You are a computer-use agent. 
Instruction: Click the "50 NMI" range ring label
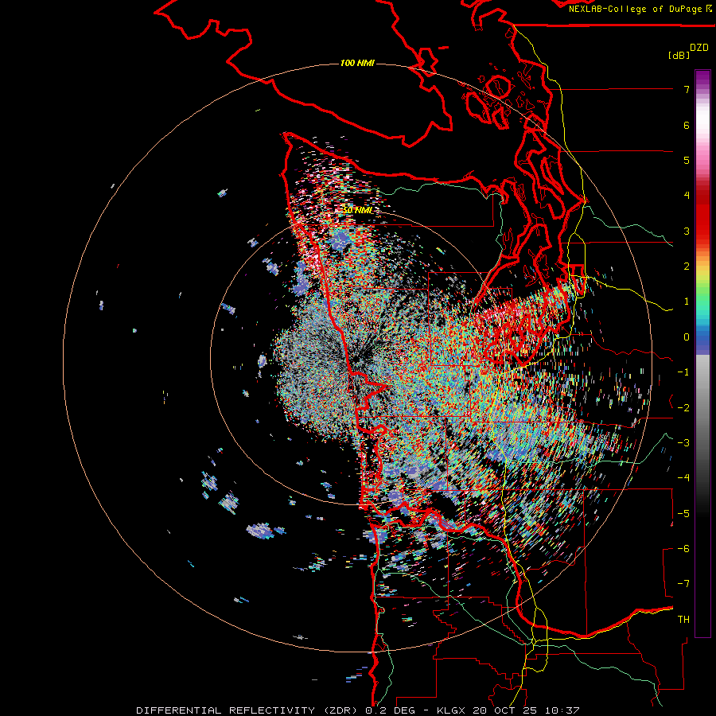coord(357,210)
